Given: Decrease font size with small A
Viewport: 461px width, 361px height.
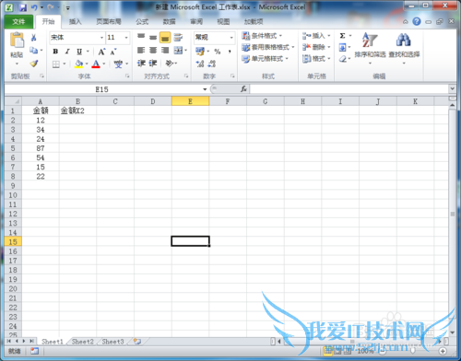Looking at the screenshot, I should coord(112,52).
